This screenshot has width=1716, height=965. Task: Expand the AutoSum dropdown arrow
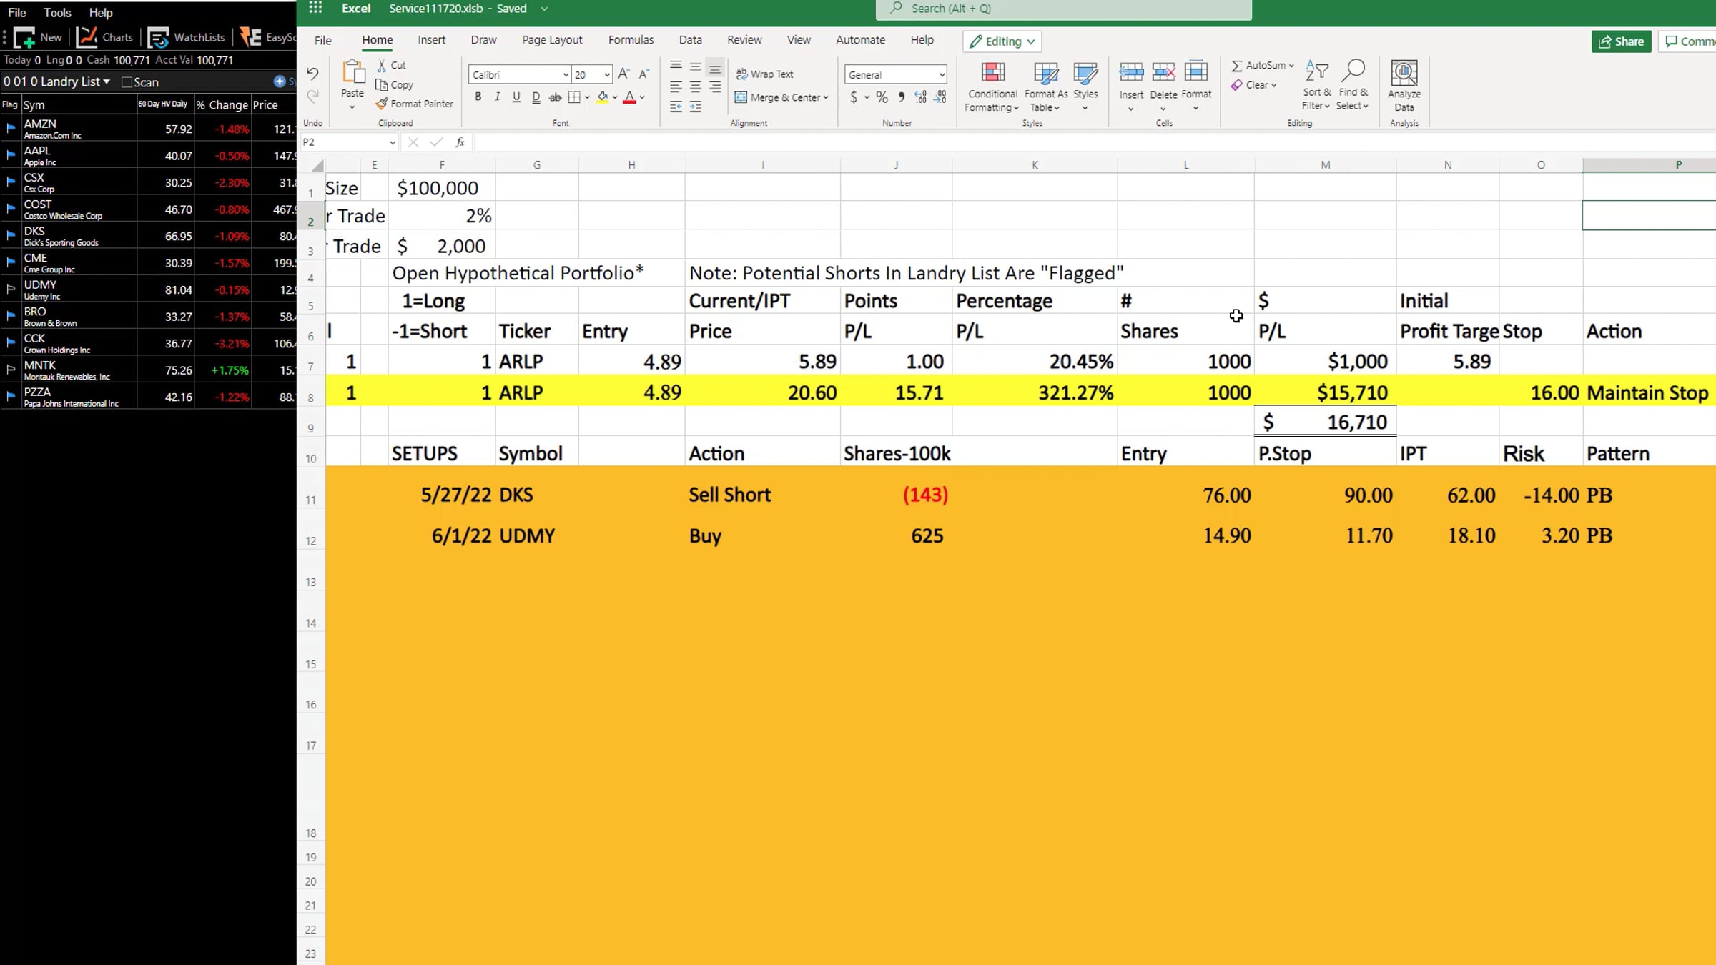[x=1291, y=66]
